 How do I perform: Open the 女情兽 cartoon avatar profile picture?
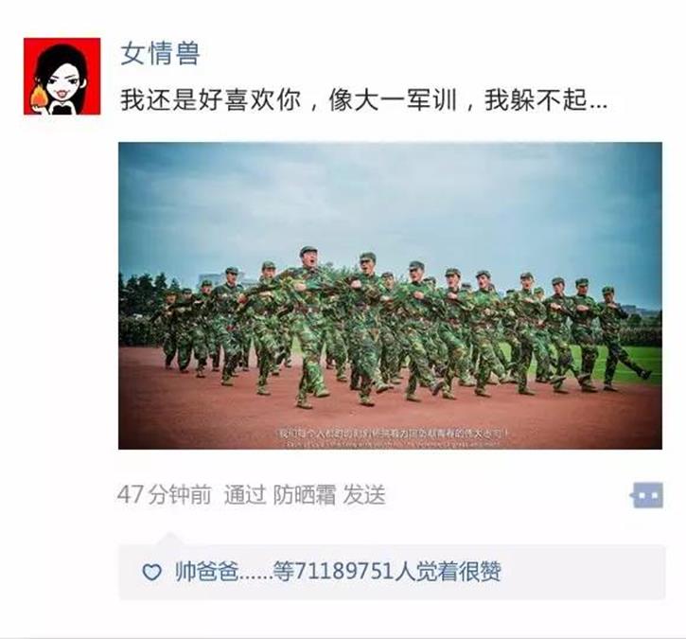pyautogui.click(x=62, y=76)
